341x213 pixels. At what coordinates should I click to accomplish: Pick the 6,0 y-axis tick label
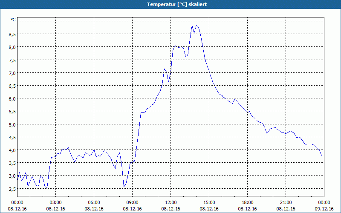point(12,99)
